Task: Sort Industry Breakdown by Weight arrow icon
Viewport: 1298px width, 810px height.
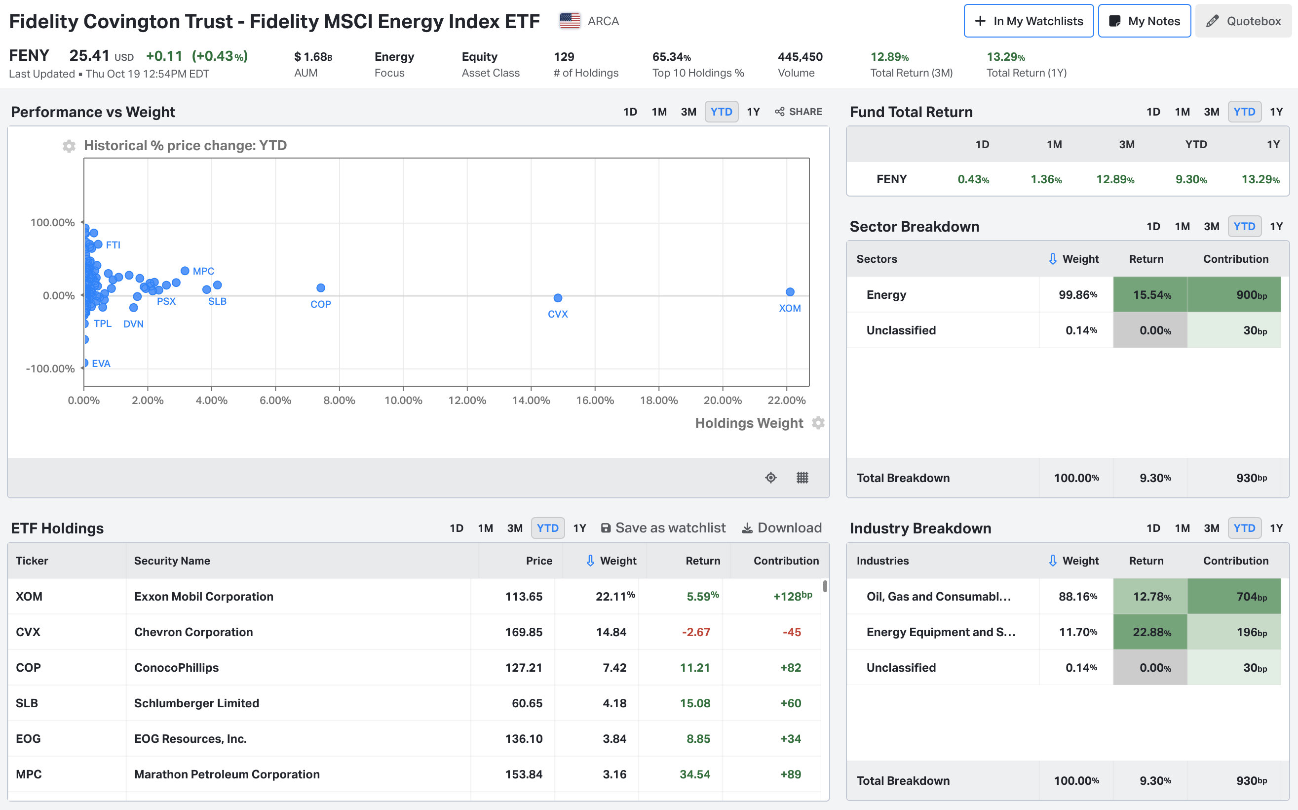Action: pyautogui.click(x=1053, y=561)
